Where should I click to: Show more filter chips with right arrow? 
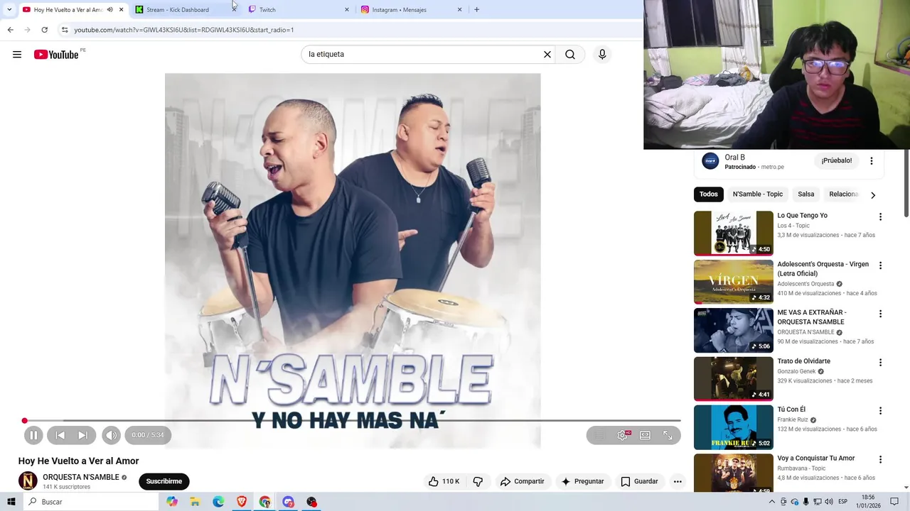[x=873, y=195]
